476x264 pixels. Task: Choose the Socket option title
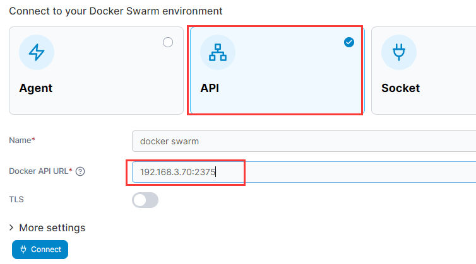tap(400, 88)
